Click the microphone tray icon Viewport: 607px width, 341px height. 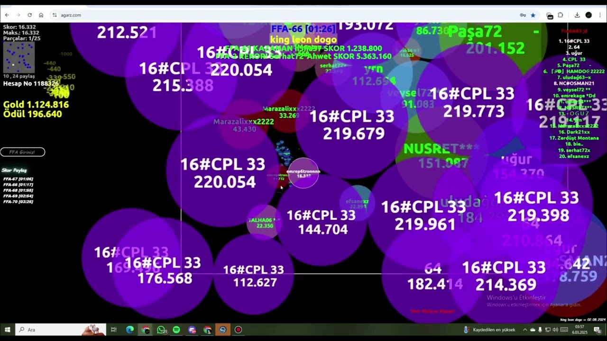540,330
